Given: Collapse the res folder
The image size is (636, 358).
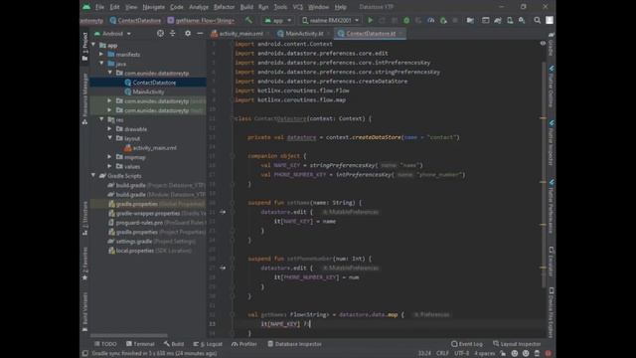Looking at the screenshot, I should [101, 119].
